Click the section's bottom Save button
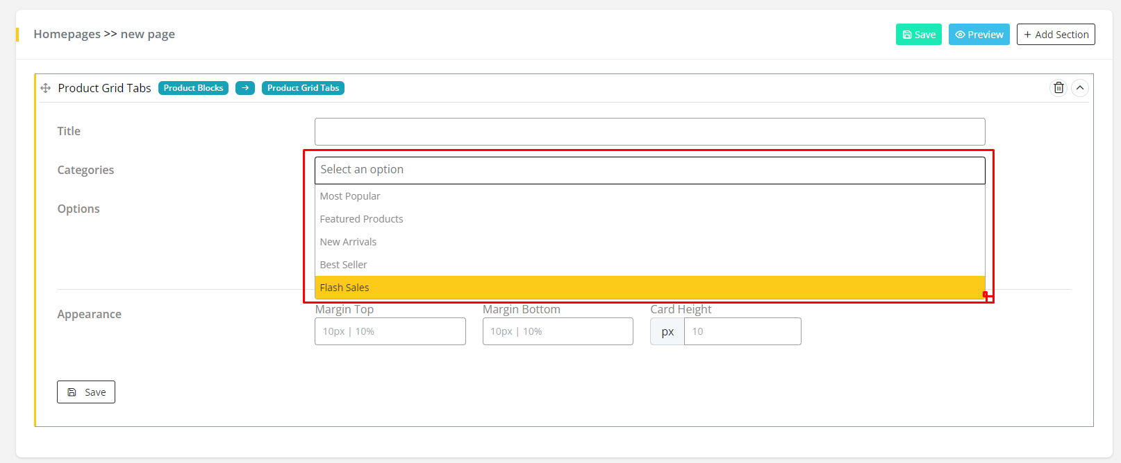The height and width of the screenshot is (463, 1121). [x=86, y=392]
